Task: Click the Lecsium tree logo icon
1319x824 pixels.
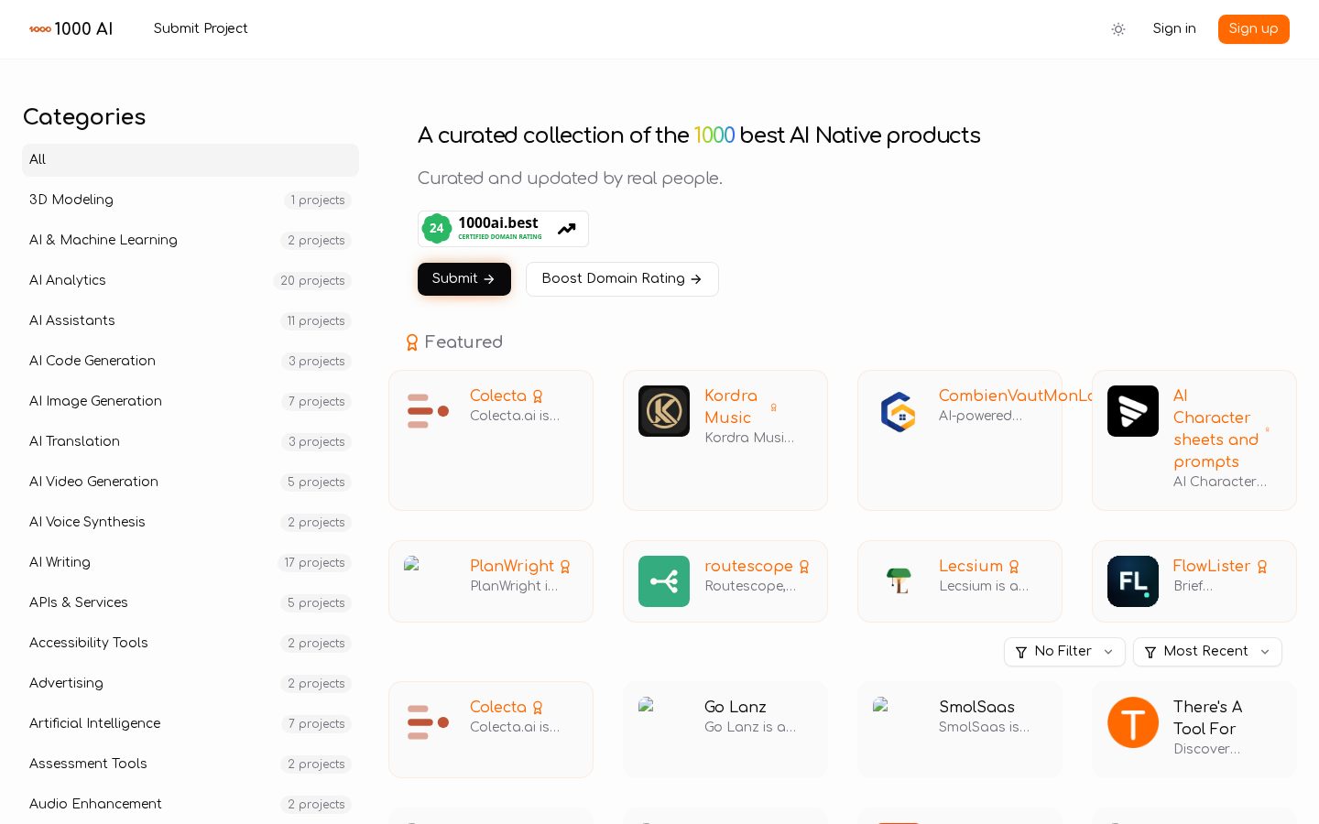Action: tap(899, 581)
